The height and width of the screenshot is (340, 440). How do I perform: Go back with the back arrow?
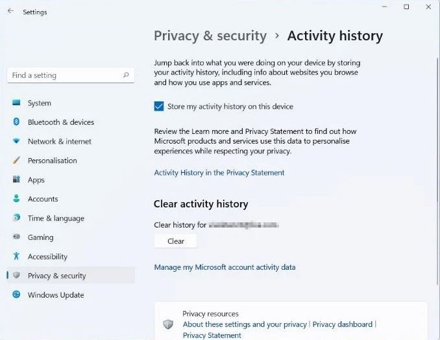[x=10, y=12]
